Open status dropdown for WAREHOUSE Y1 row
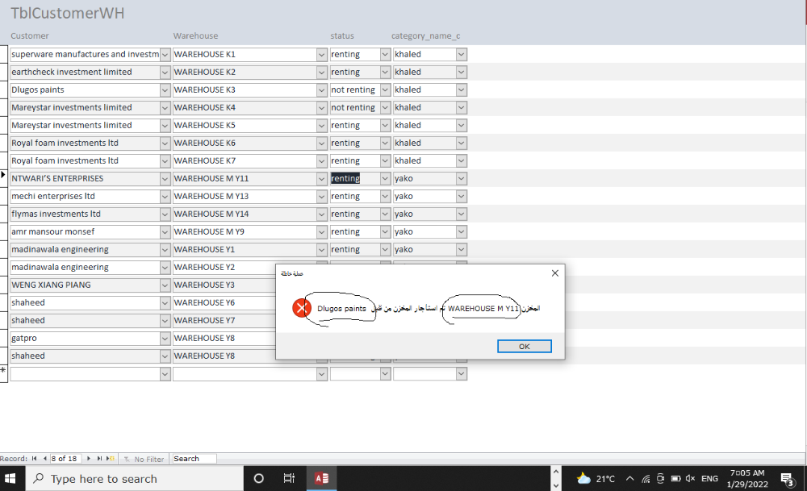This screenshot has height=491, width=807. (x=385, y=249)
